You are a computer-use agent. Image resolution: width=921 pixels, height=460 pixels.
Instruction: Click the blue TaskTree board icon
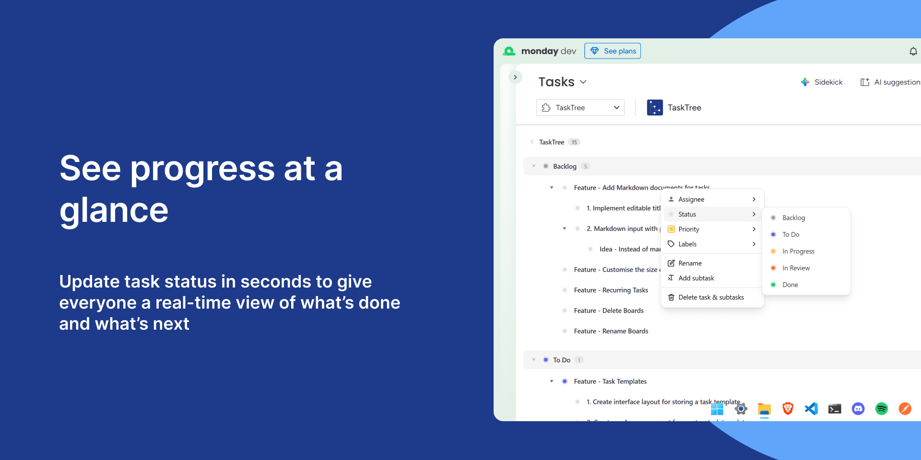(x=654, y=107)
